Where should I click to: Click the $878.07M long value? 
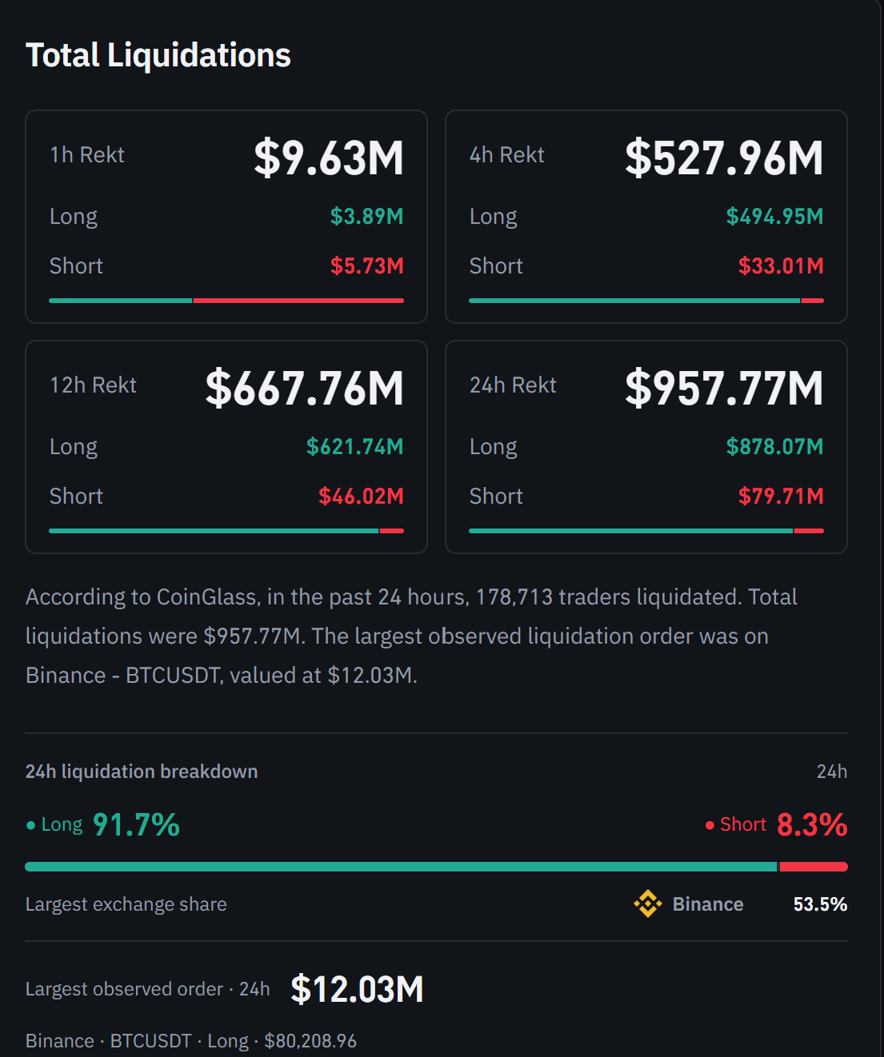click(x=775, y=447)
